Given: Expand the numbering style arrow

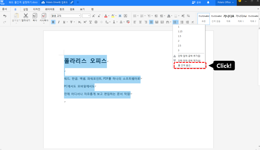Looking at the screenshot, I should tap(145, 16).
